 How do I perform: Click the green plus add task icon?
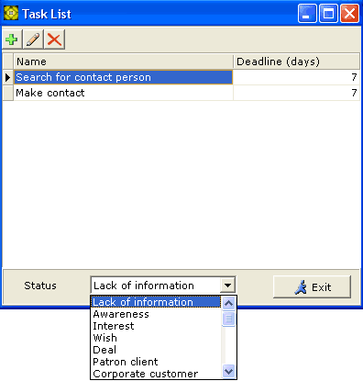click(12, 39)
